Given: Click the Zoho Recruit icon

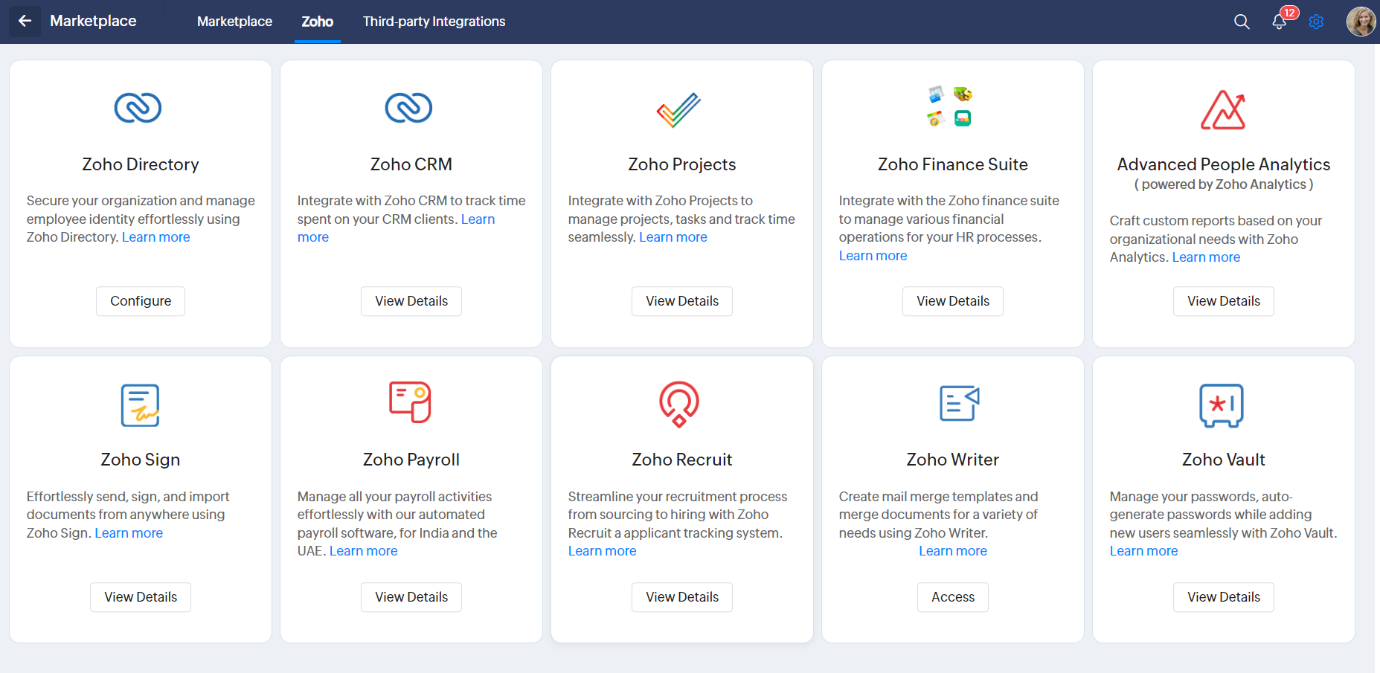Looking at the screenshot, I should point(679,404).
